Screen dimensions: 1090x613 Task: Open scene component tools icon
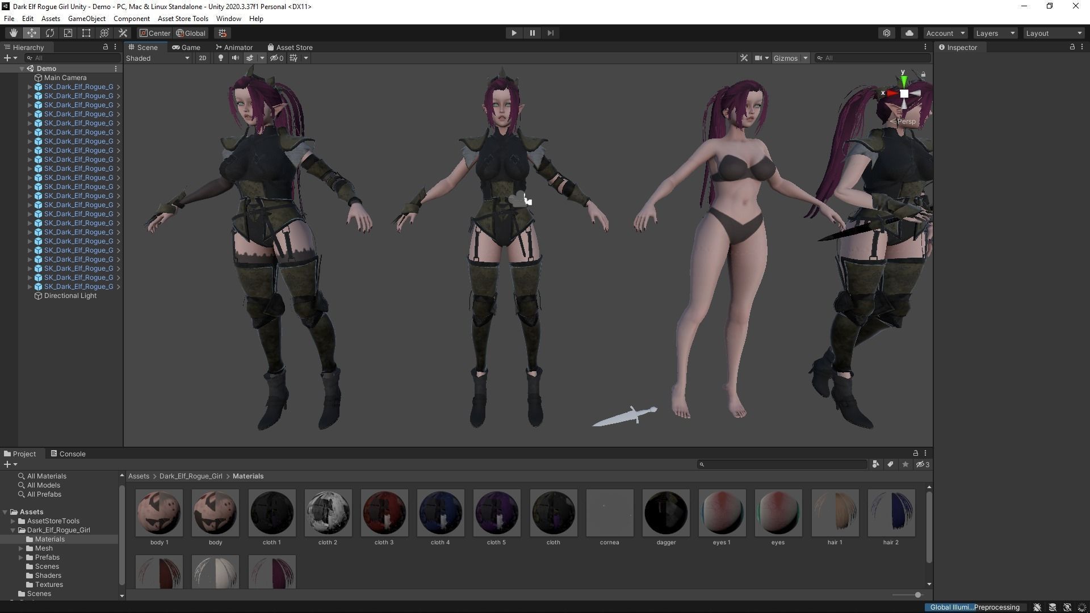click(744, 58)
